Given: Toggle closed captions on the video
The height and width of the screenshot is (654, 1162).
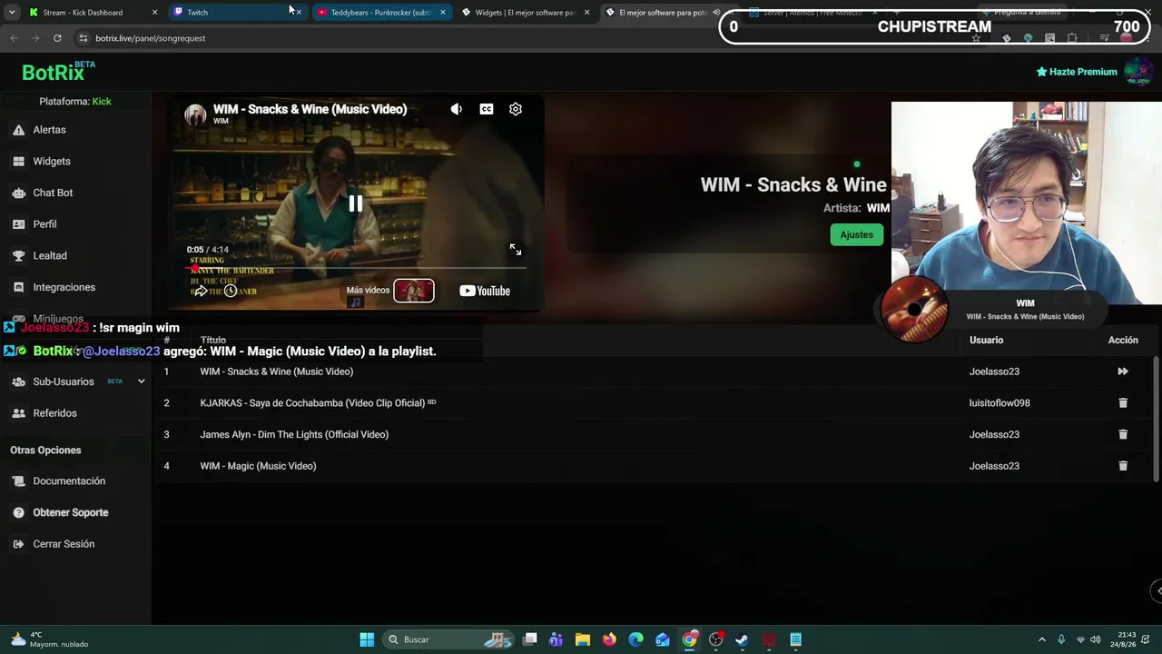Looking at the screenshot, I should pyautogui.click(x=487, y=109).
